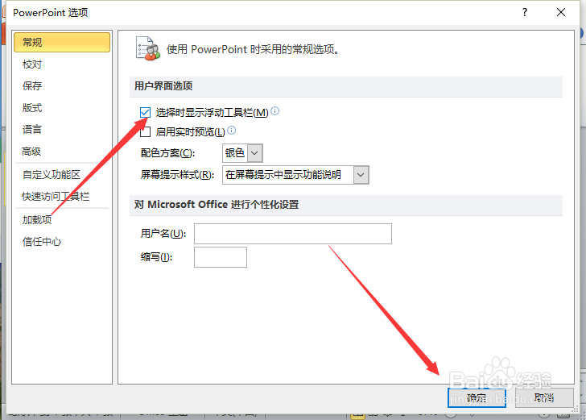Screen dimensions: 586x420
Task: Click the 取消 button
Action: tap(544, 397)
